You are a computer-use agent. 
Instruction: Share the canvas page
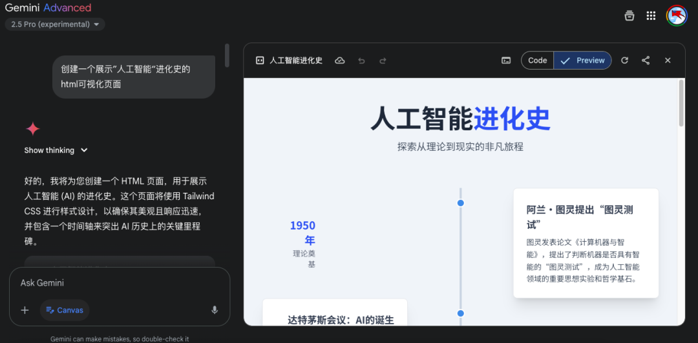coord(646,61)
